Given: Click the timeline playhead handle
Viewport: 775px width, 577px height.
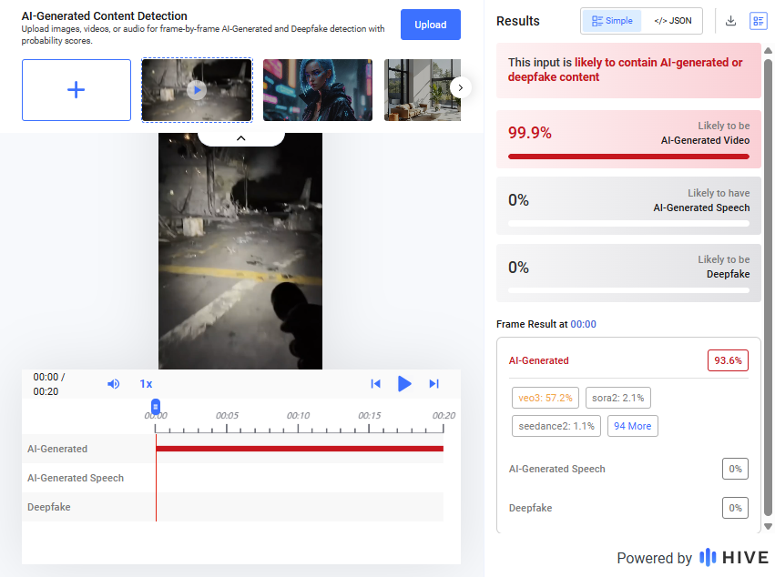Looking at the screenshot, I should tap(156, 406).
